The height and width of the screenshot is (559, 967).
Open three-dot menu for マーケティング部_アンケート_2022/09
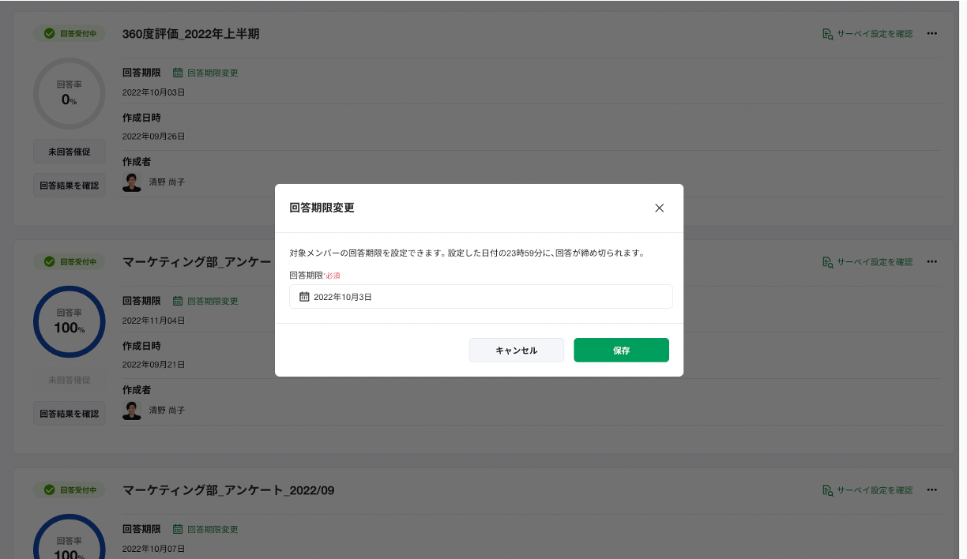coord(931,490)
